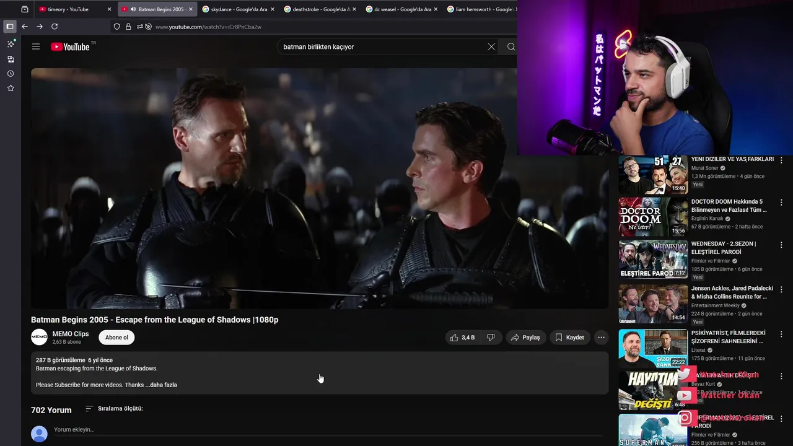Click the Paylaş share button
This screenshot has width=793, height=446.
point(525,338)
